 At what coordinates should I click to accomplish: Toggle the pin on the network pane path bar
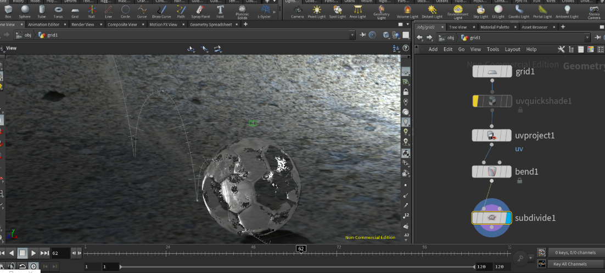(x=596, y=37)
